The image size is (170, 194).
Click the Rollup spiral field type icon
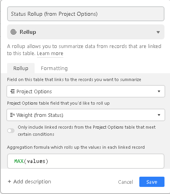[13, 32]
